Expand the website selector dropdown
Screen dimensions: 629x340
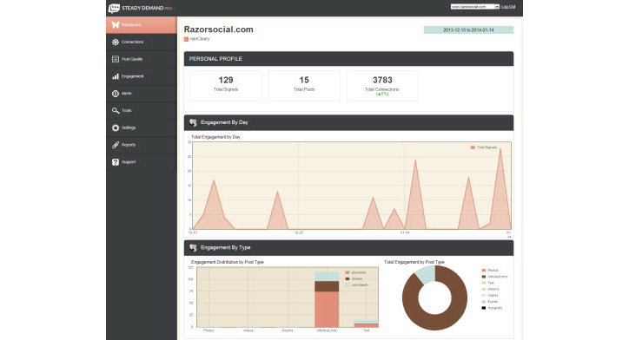pos(475,7)
